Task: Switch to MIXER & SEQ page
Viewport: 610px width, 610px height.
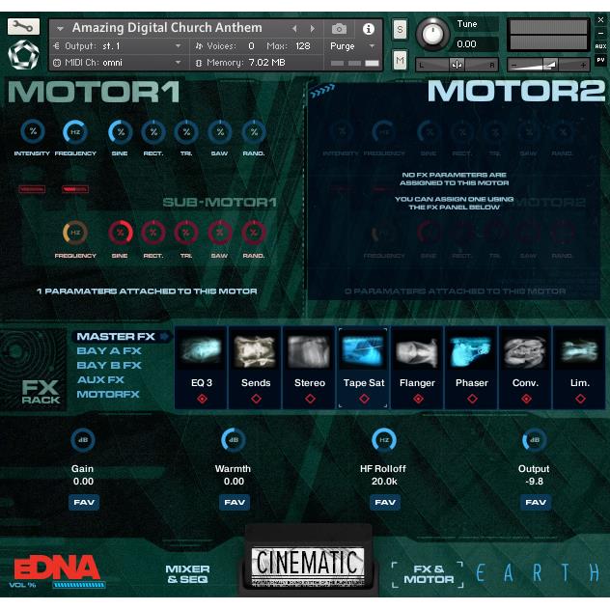Action: (187, 574)
